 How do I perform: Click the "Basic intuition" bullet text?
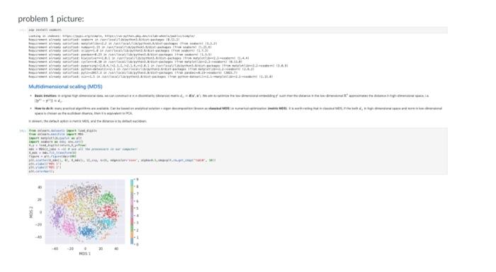click(232, 98)
